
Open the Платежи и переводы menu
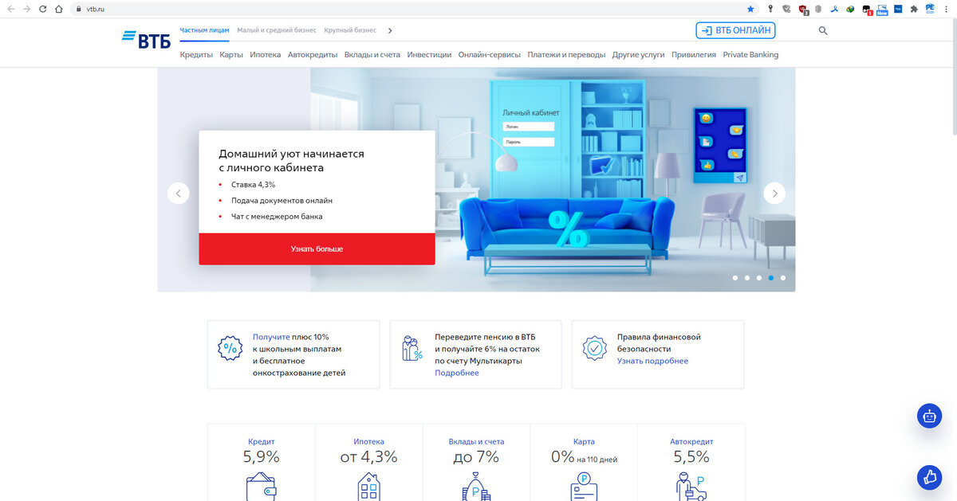point(567,55)
